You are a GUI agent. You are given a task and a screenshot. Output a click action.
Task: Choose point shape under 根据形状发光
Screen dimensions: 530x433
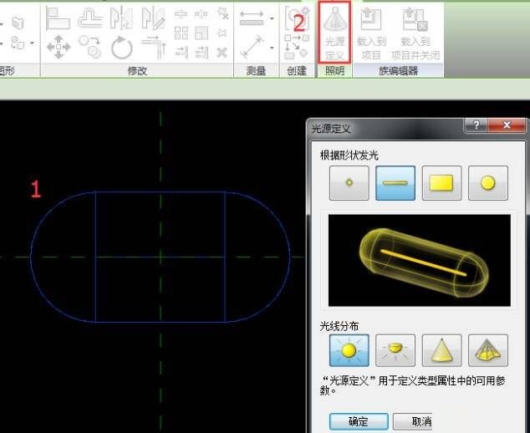(x=349, y=183)
